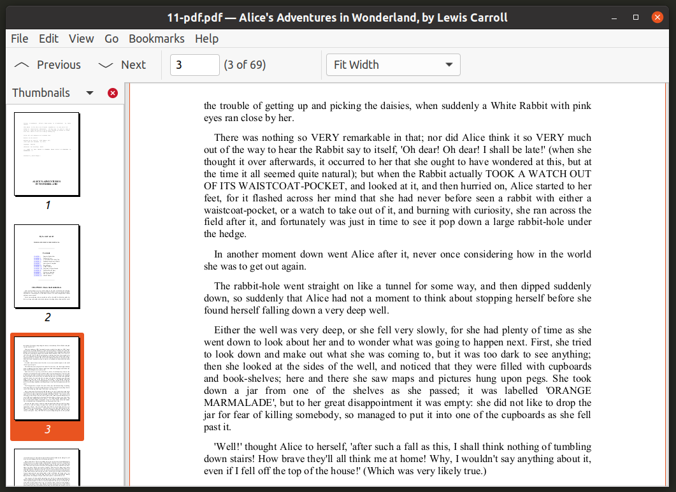Close the document viewer window
This screenshot has width=676, height=492.
(657, 18)
